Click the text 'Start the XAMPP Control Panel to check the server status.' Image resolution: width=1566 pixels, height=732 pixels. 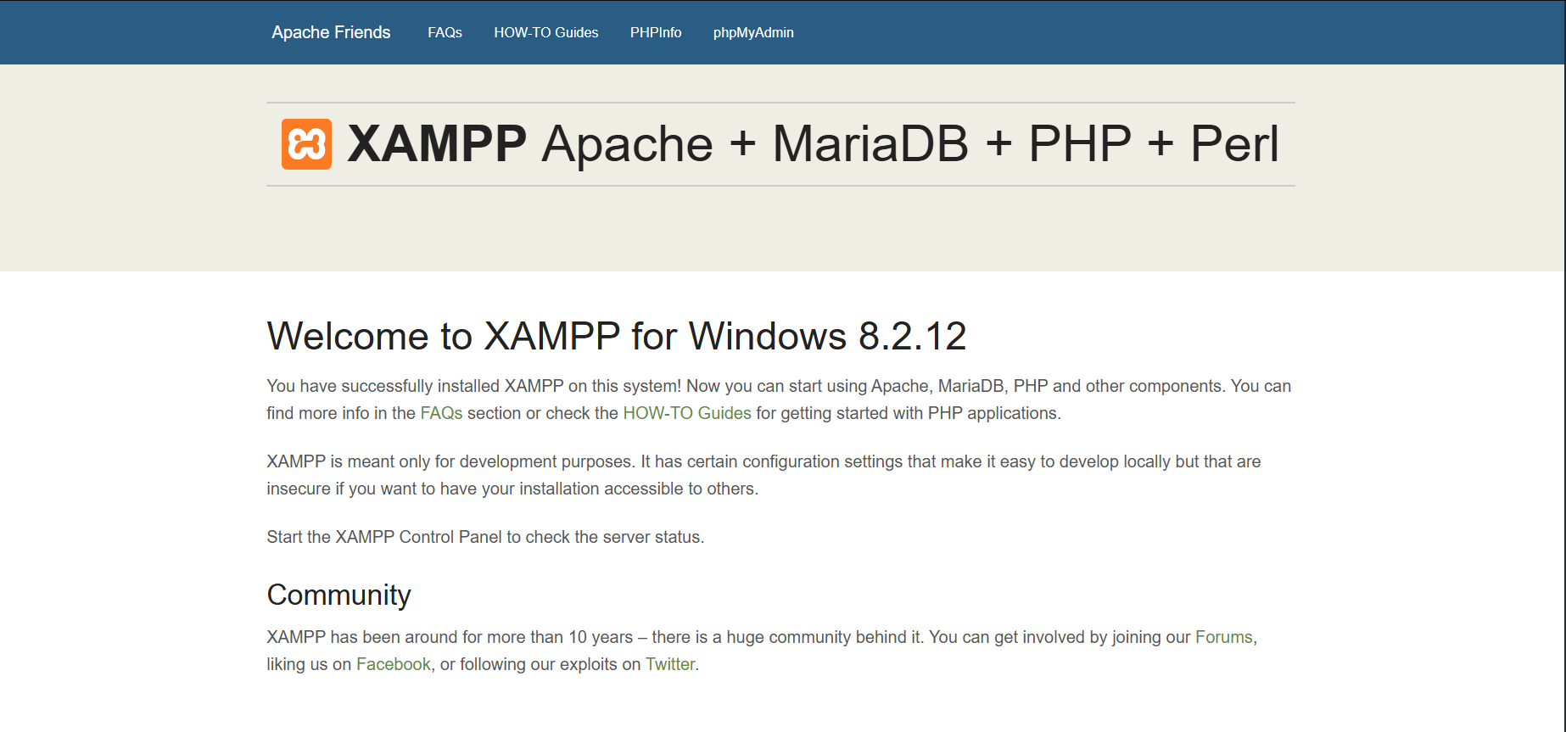click(485, 537)
